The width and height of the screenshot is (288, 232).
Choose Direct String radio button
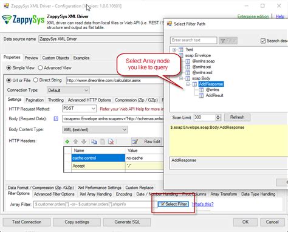click(x=36, y=80)
